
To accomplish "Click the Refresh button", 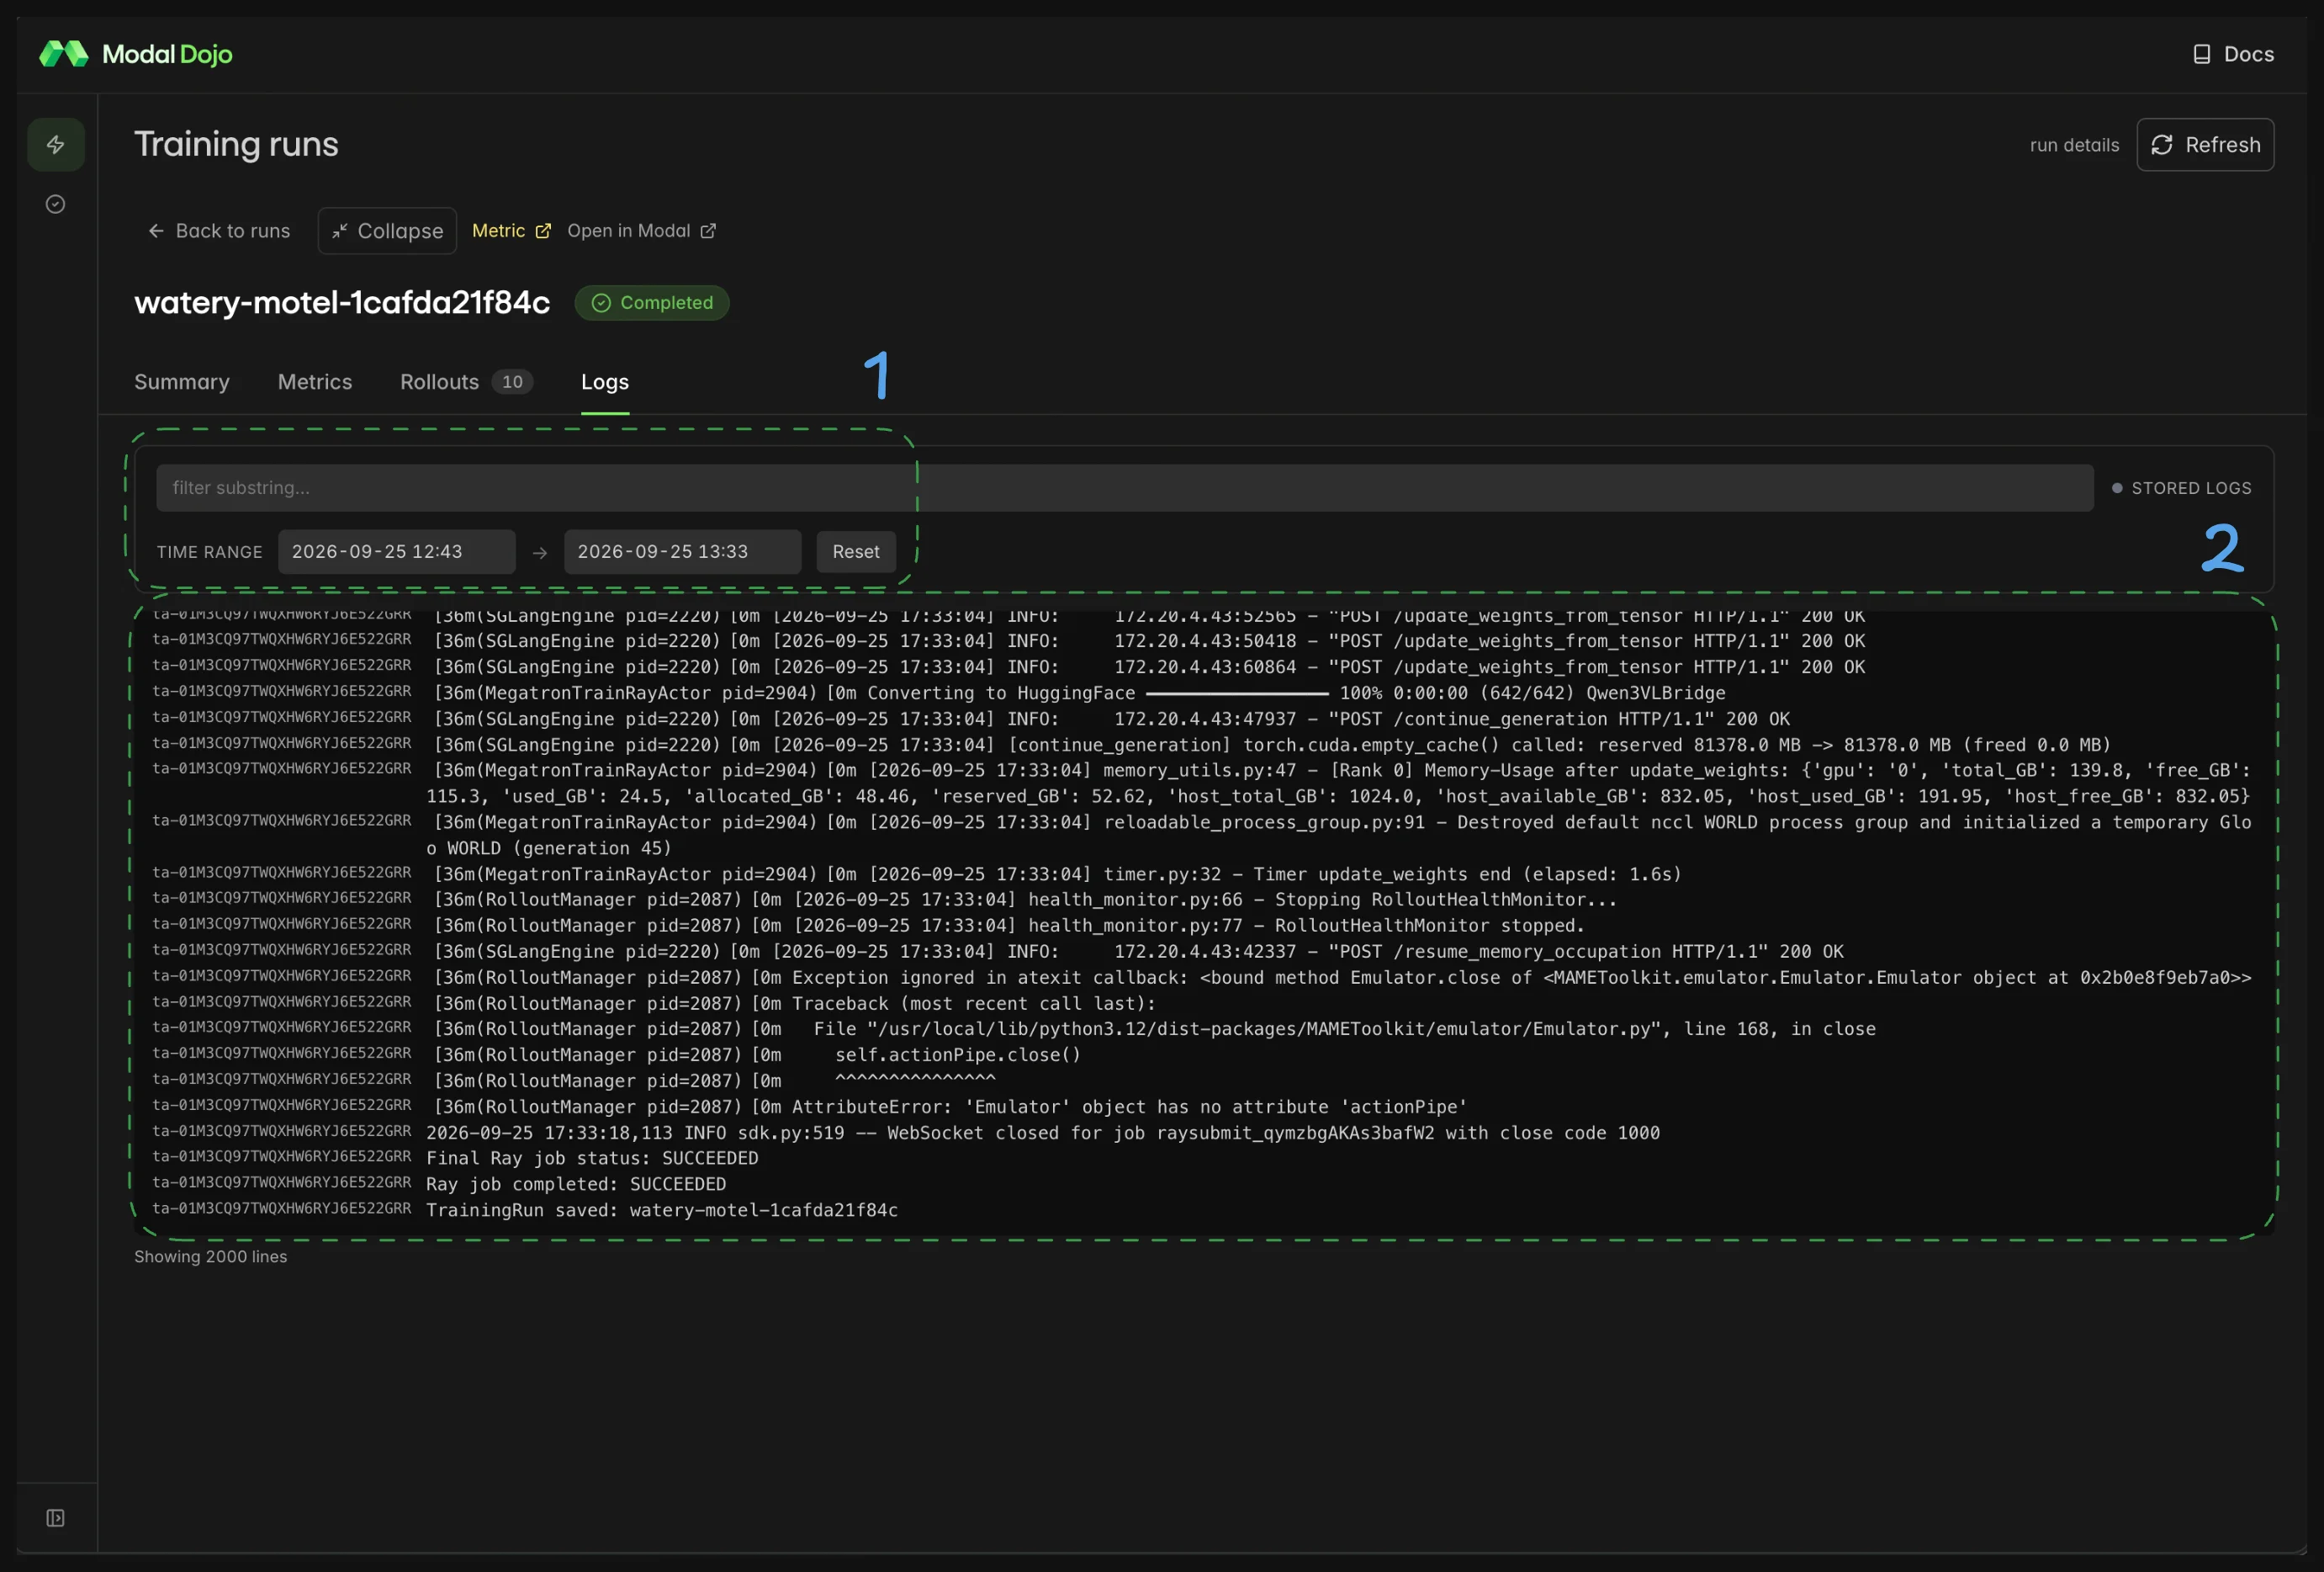I will tap(2205, 145).
